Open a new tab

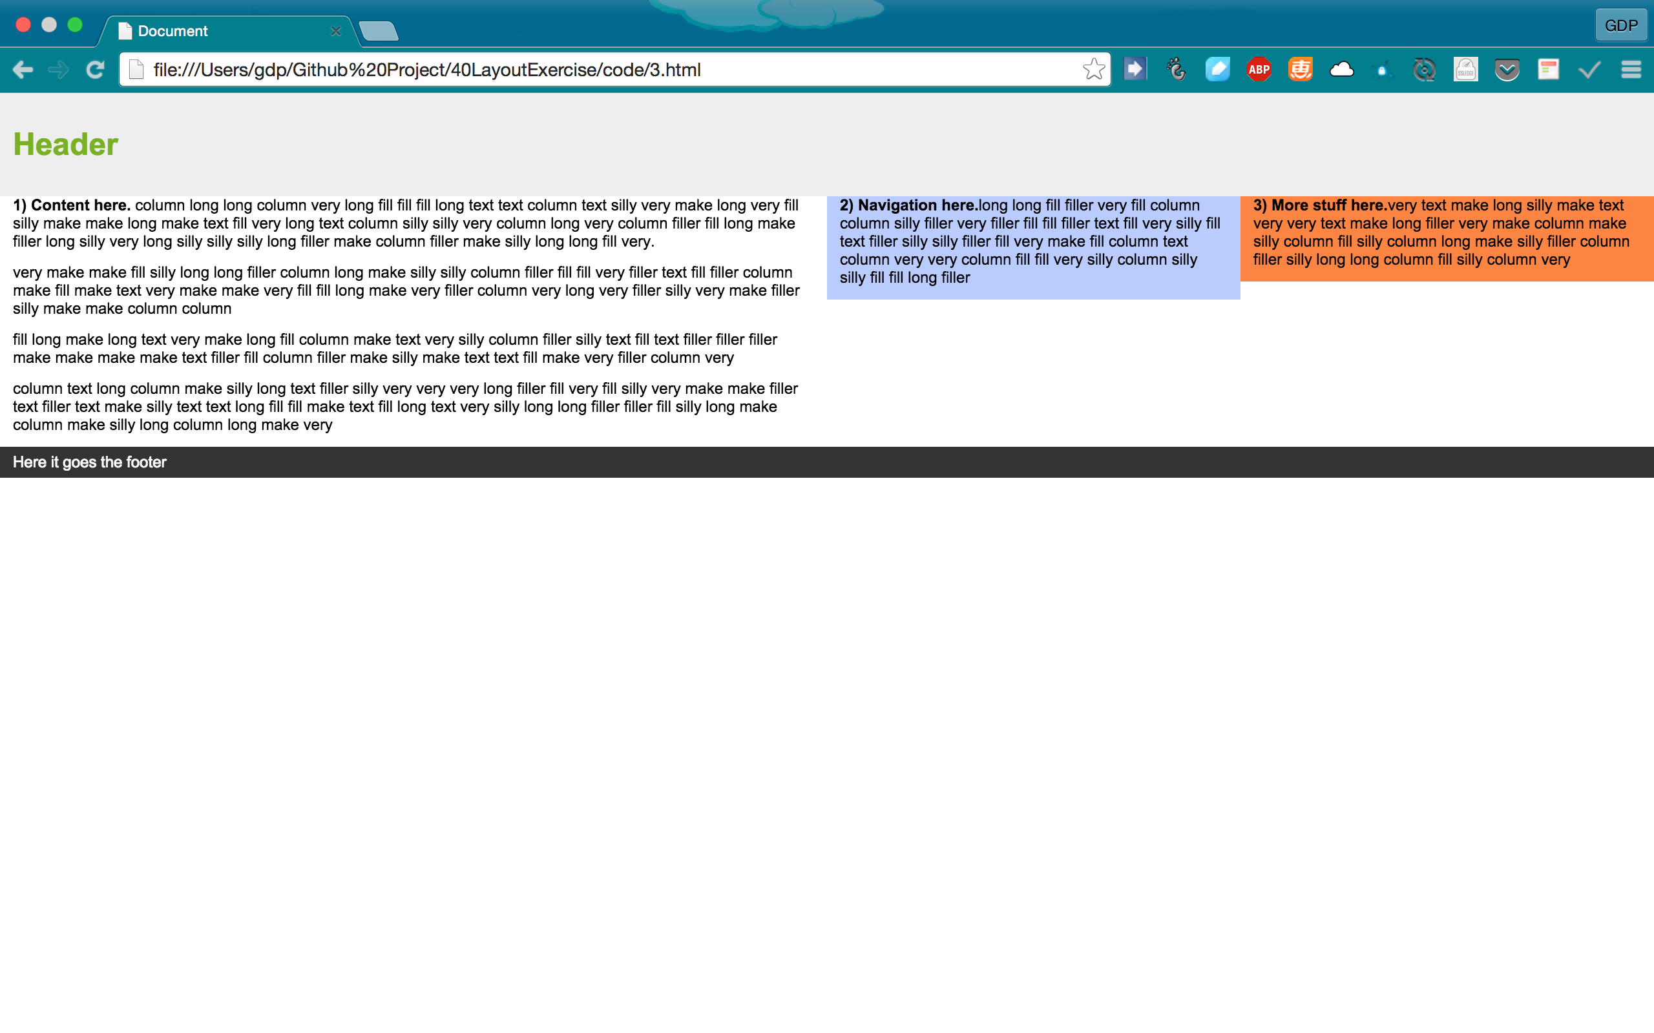[378, 32]
